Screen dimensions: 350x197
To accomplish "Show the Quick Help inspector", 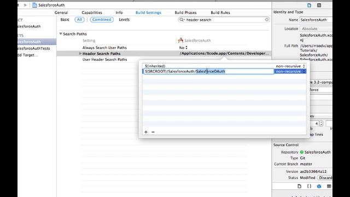I will [319, 5].
